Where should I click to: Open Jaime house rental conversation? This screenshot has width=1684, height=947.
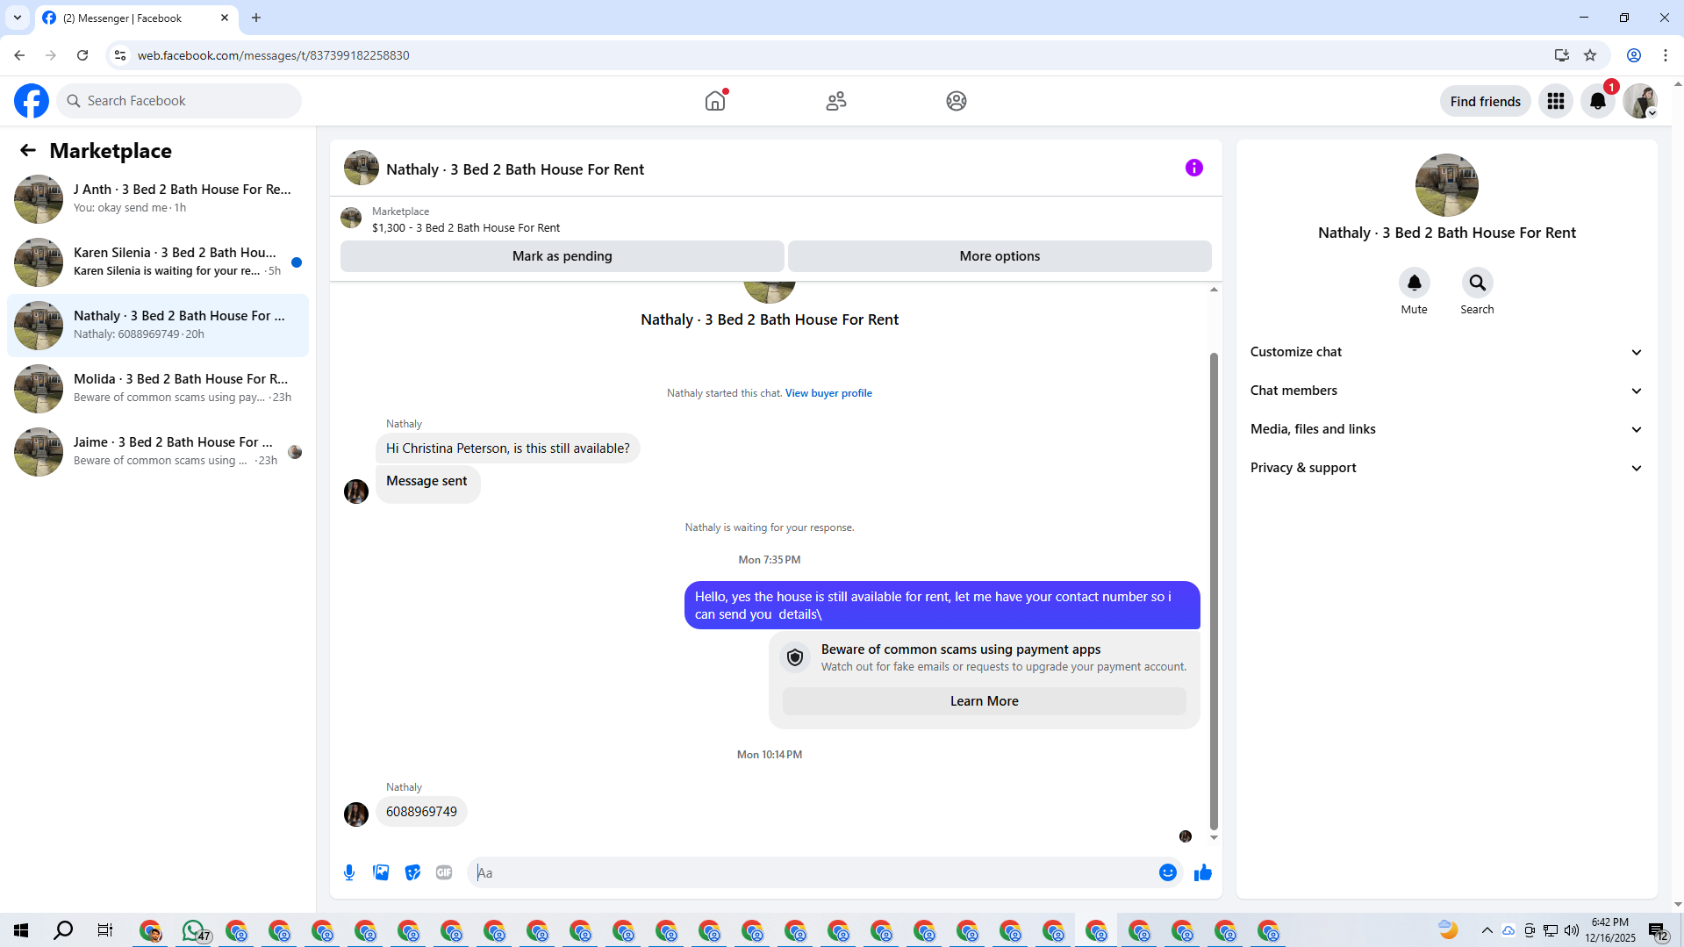pyautogui.click(x=158, y=452)
